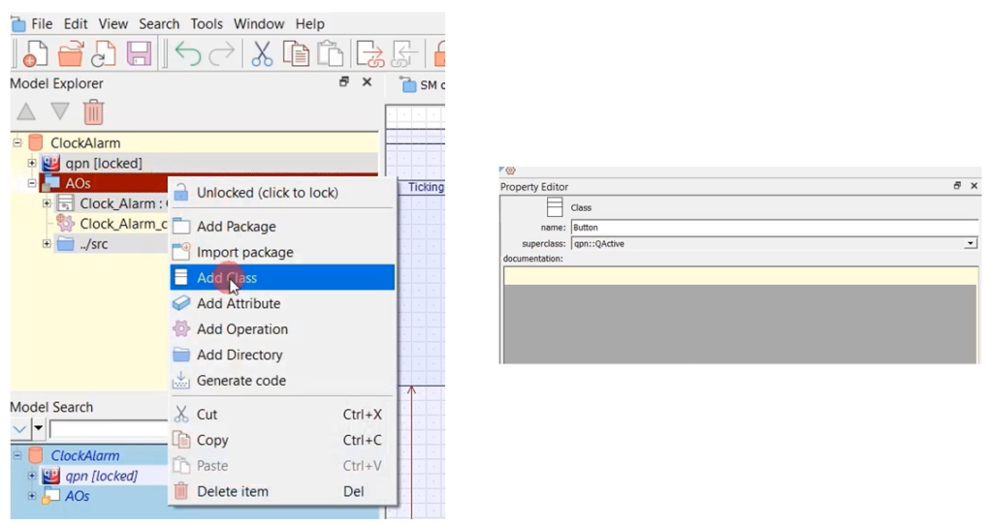Click the move item up triangle
Screen dimensions: 993x527
(x=26, y=112)
